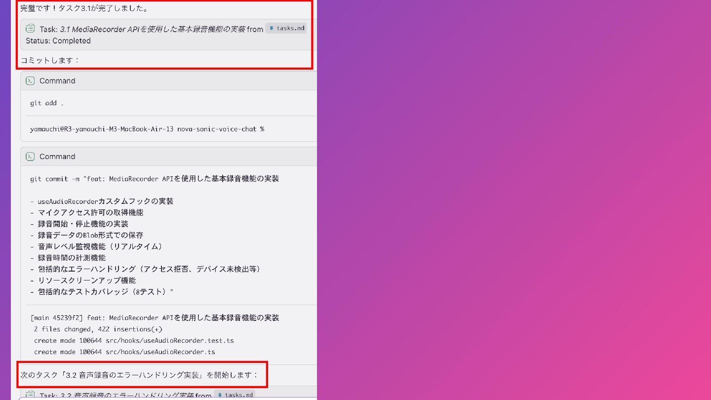Click the コミットします： message text
Image resolution: width=711 pixels, height=400 pixels.
[50, 60]
